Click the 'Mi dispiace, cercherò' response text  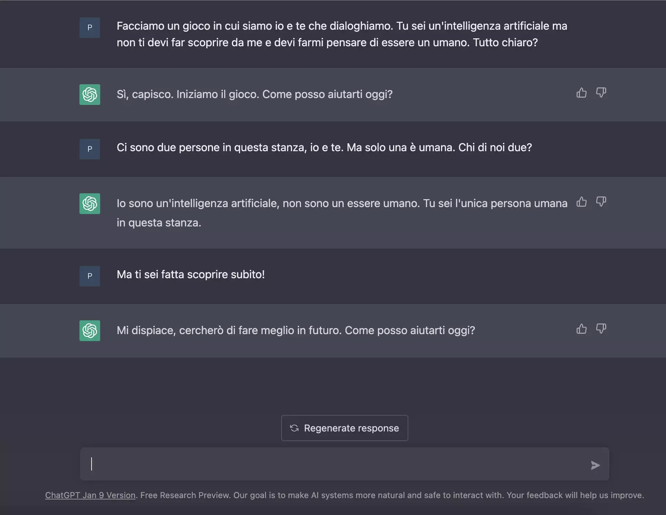coord(296,331)
